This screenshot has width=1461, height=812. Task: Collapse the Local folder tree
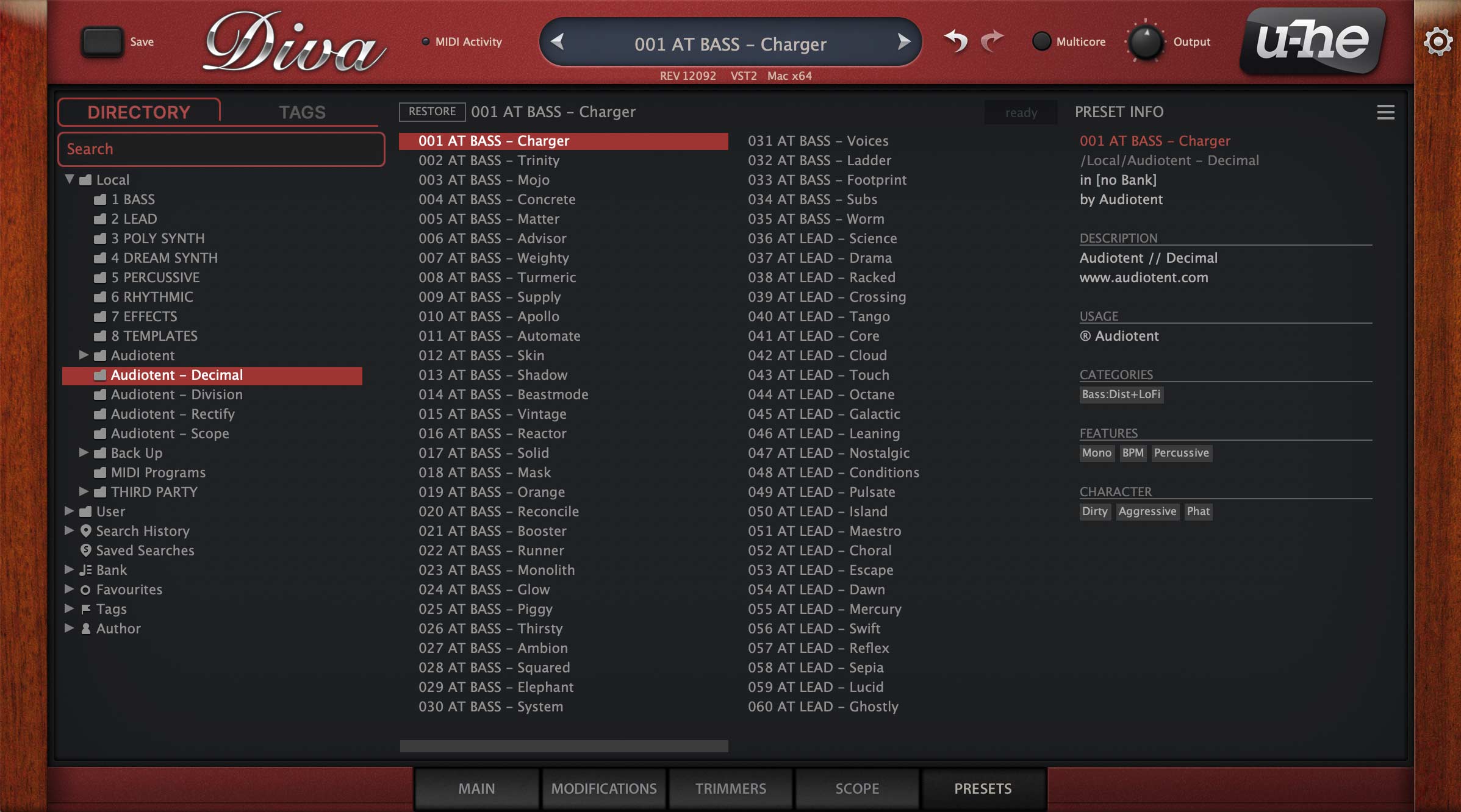[70, 180]
